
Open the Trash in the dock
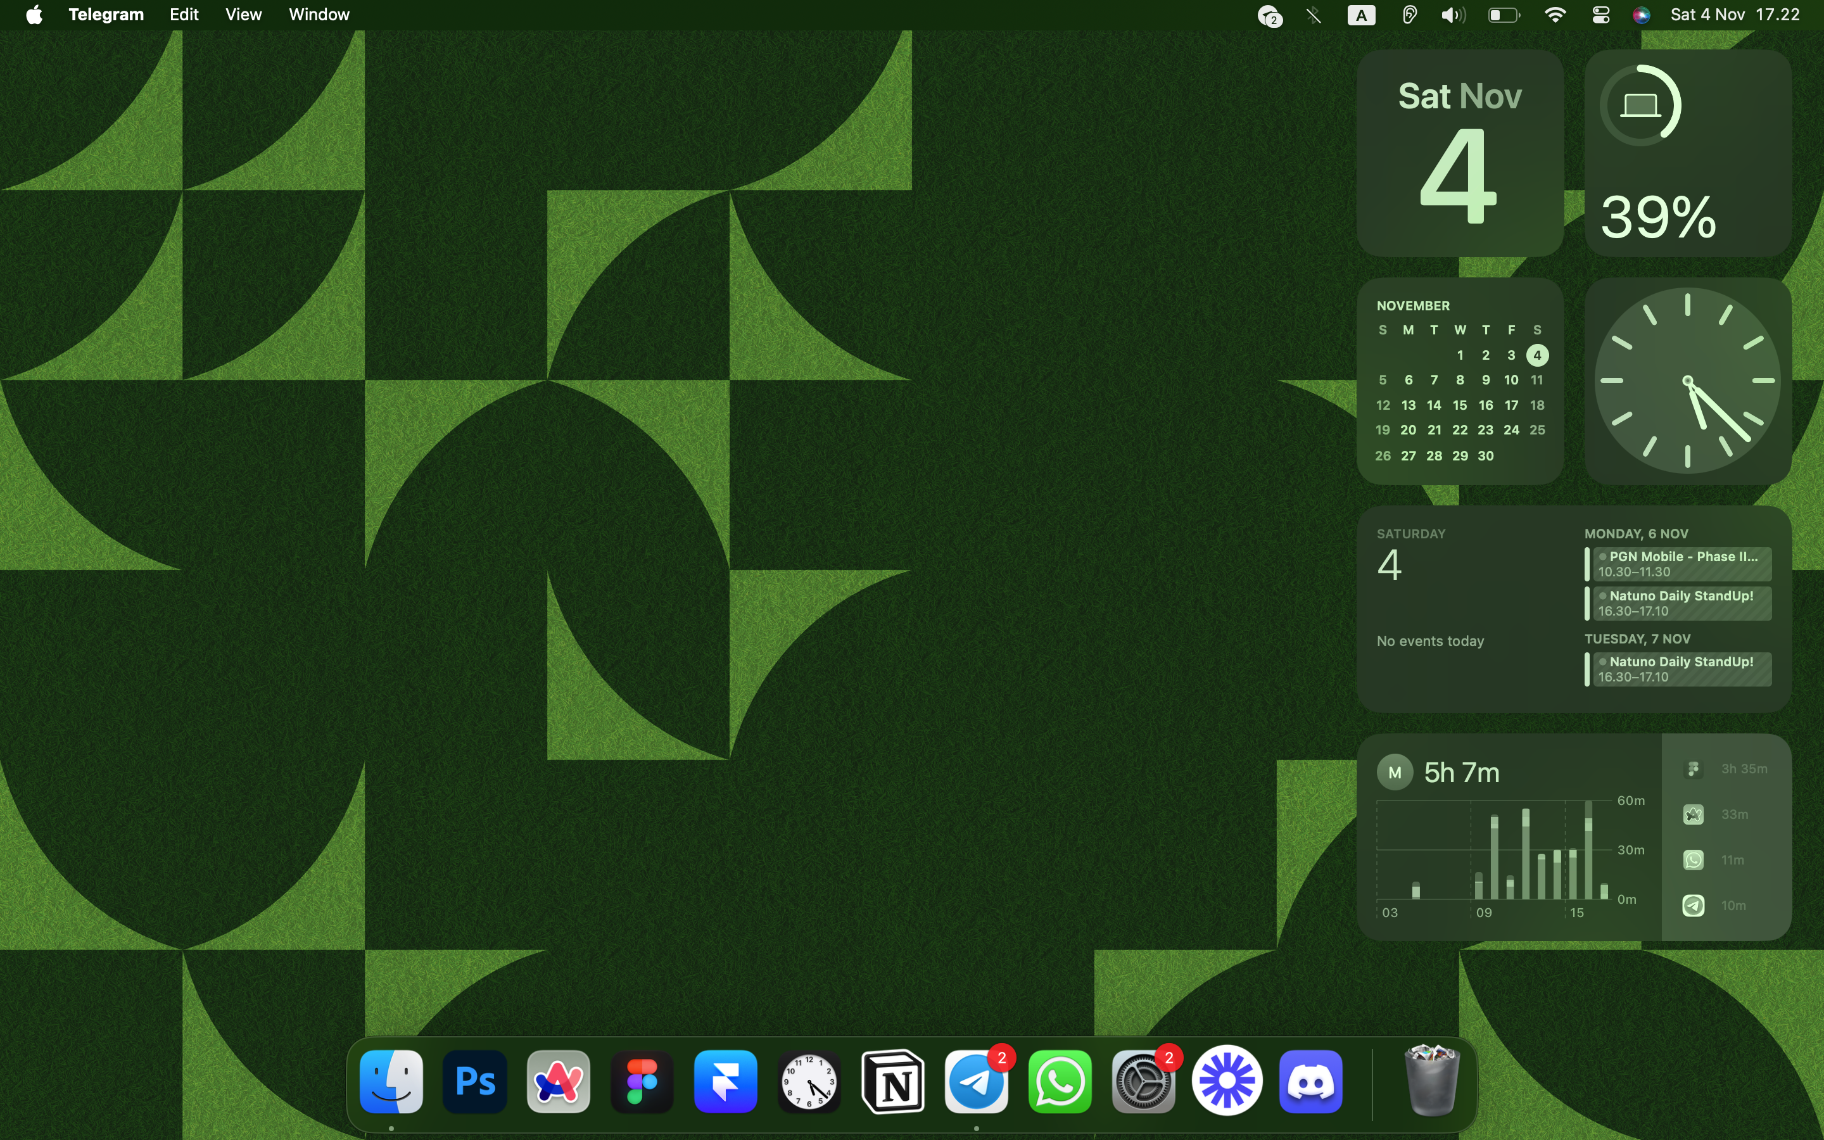(1432, 1080)
